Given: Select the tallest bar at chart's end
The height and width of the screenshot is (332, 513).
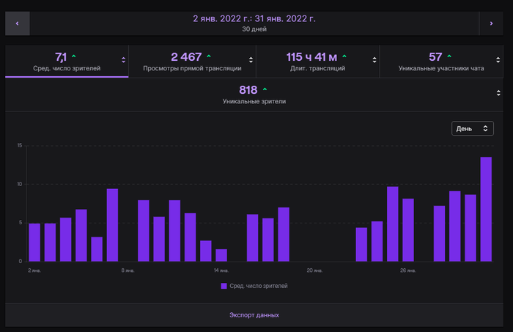Looking at the screenshot, I should pyautogui.click(x=486, y=210).
